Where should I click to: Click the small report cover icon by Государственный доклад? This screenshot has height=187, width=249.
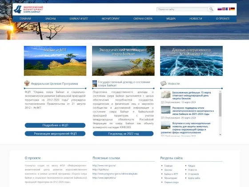pos(94,84)
